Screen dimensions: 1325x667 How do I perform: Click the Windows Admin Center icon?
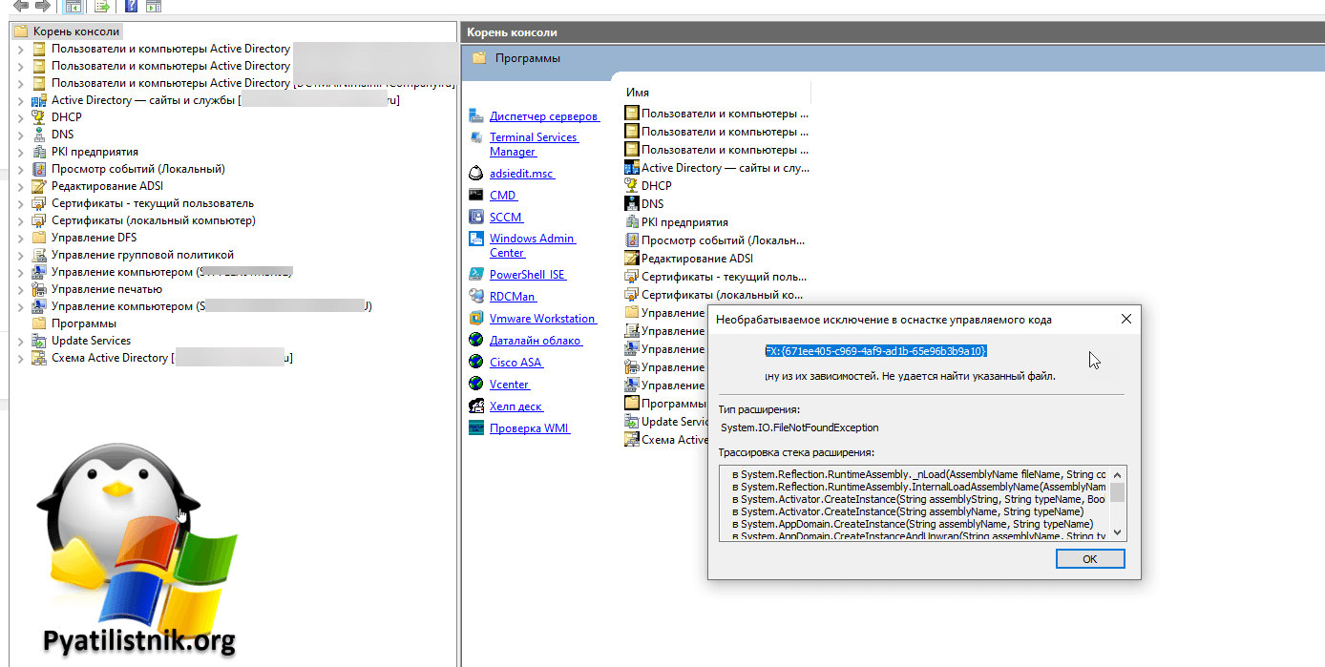pos(476,239)
